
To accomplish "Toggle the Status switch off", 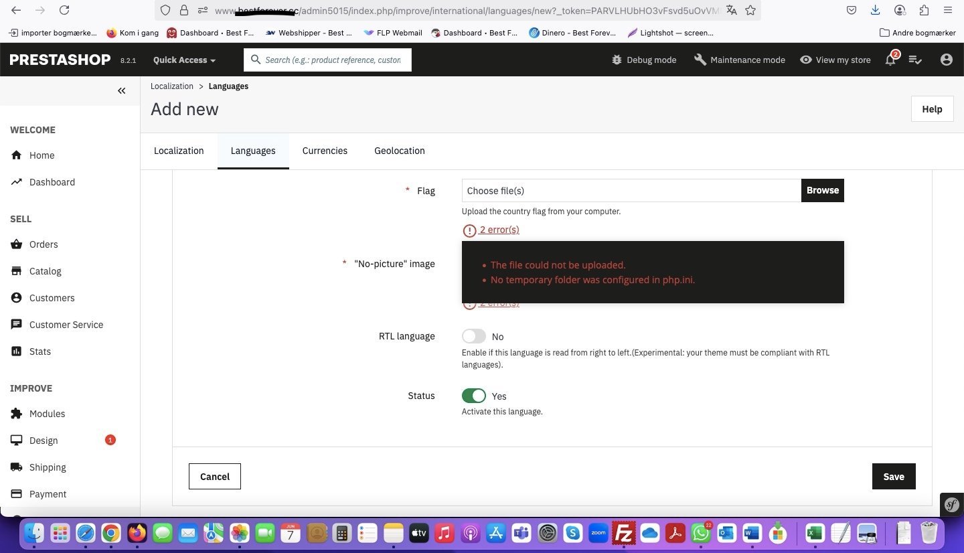I will pos(474,396).
